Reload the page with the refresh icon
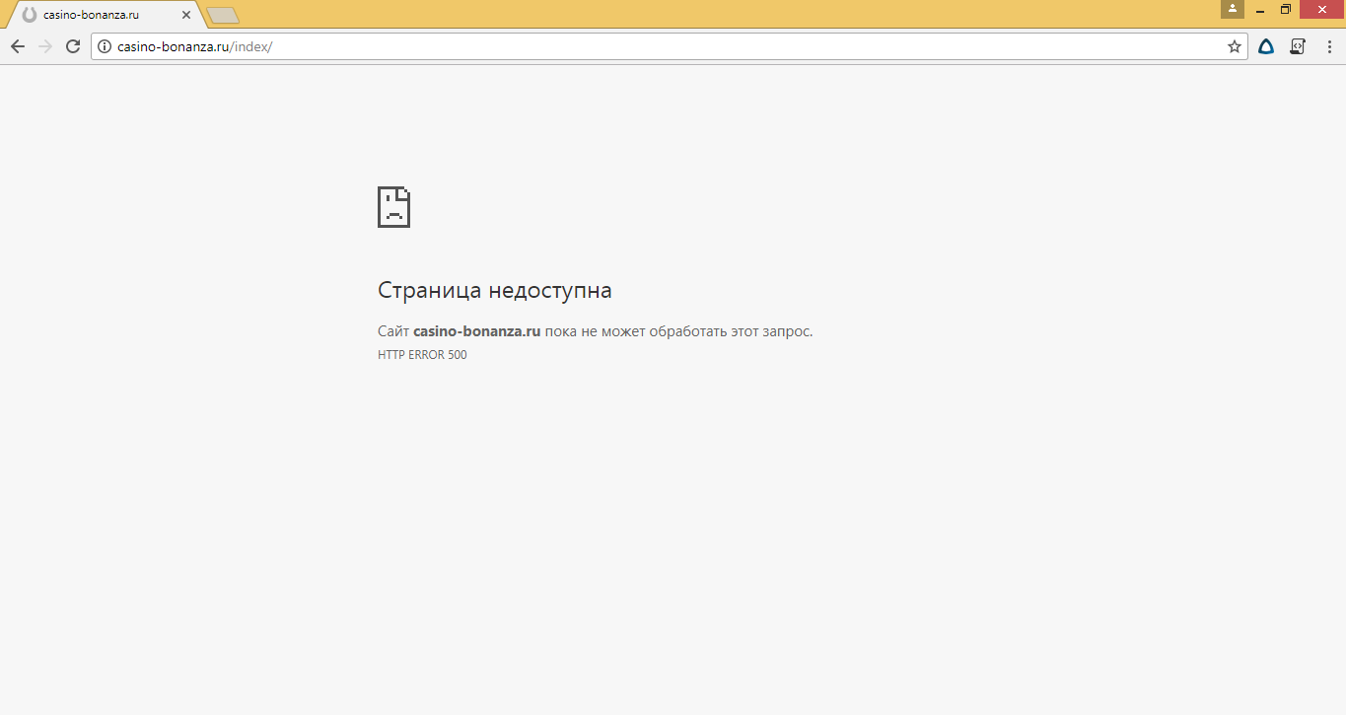 pyautogui.click(x=73, y=46)
